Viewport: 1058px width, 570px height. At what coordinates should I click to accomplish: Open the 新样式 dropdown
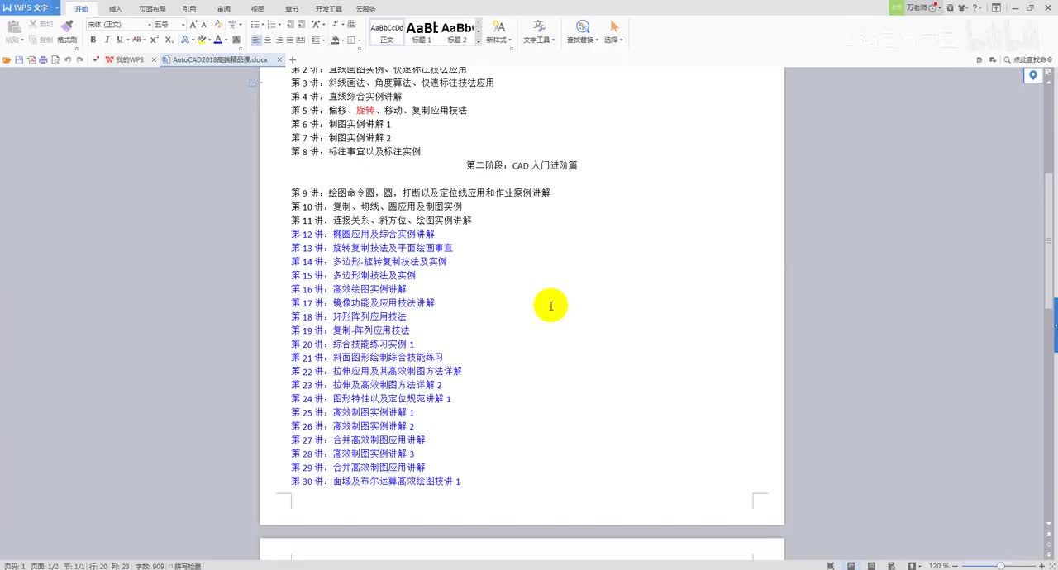(498, 40)
